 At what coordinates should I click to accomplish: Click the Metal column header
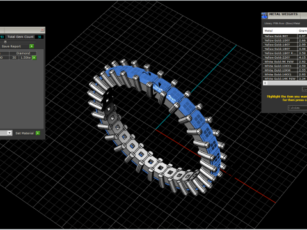(280, 31)
